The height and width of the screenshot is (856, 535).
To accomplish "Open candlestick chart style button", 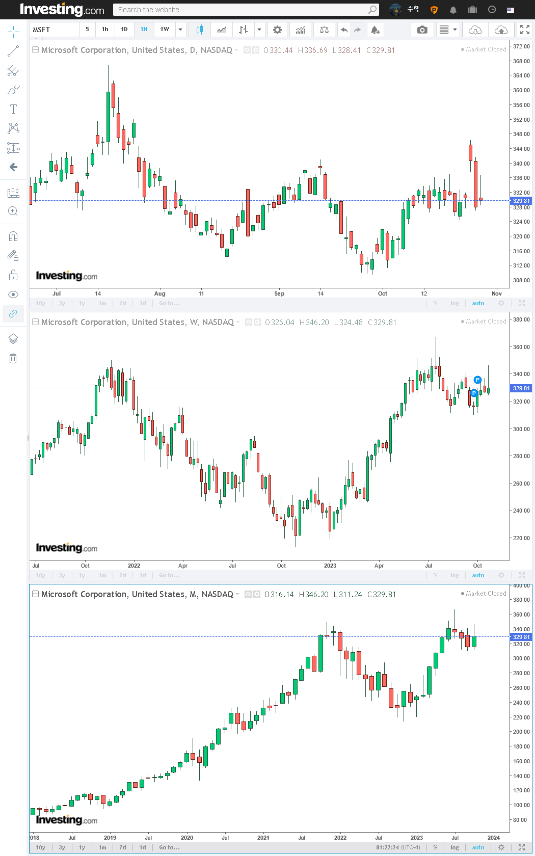I will [200, 30].
